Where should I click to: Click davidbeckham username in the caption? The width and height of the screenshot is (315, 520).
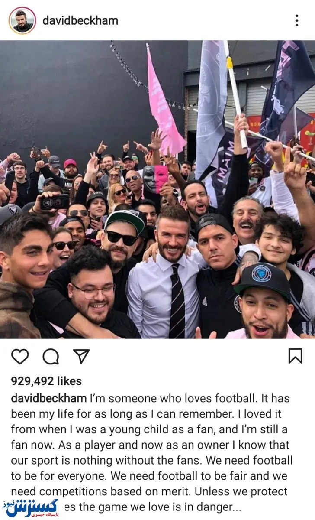click(48, 398)
